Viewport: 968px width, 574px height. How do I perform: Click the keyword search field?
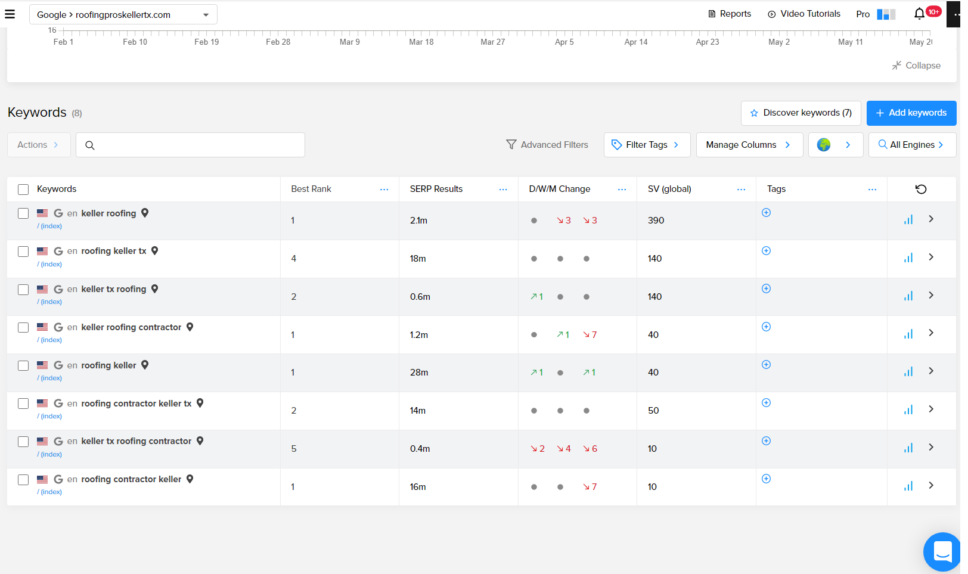197,145
